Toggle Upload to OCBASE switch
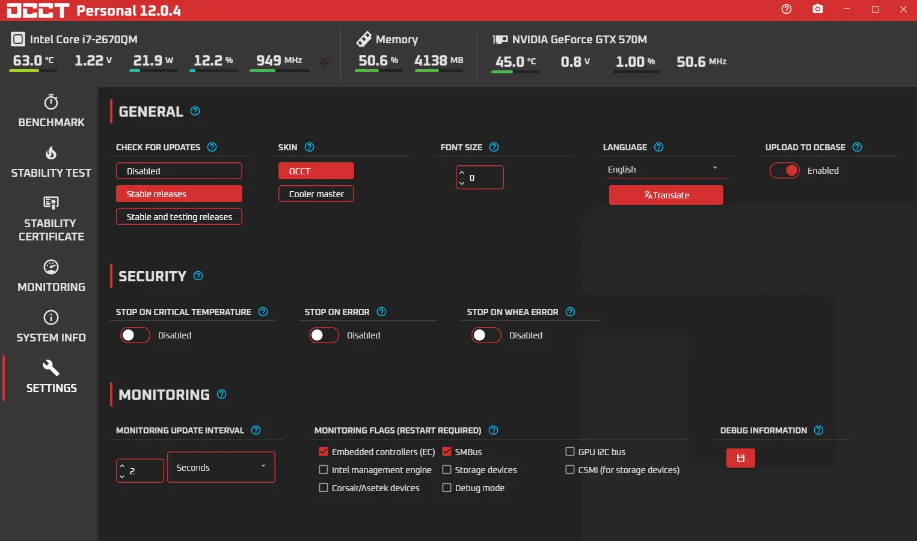Viewport: 917px width, 541px height. click(x=785, y=171)
